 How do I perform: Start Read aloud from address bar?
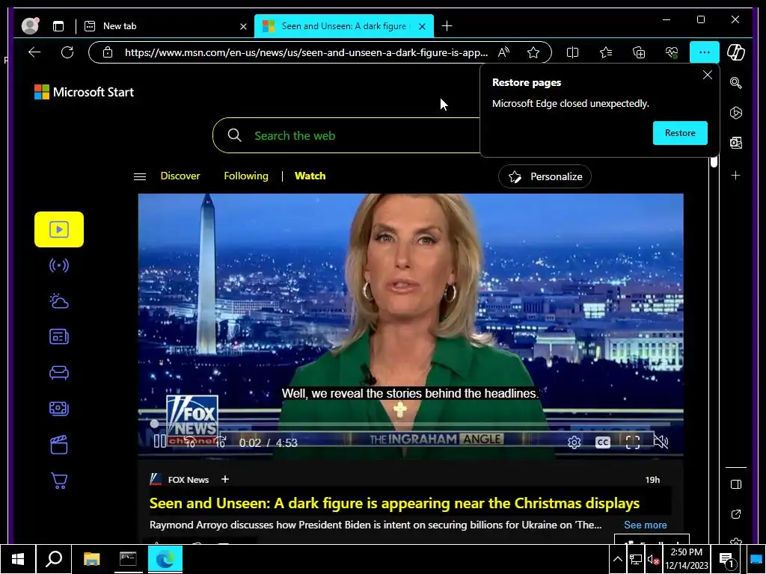pyautogui.click(x=503, y=52)
